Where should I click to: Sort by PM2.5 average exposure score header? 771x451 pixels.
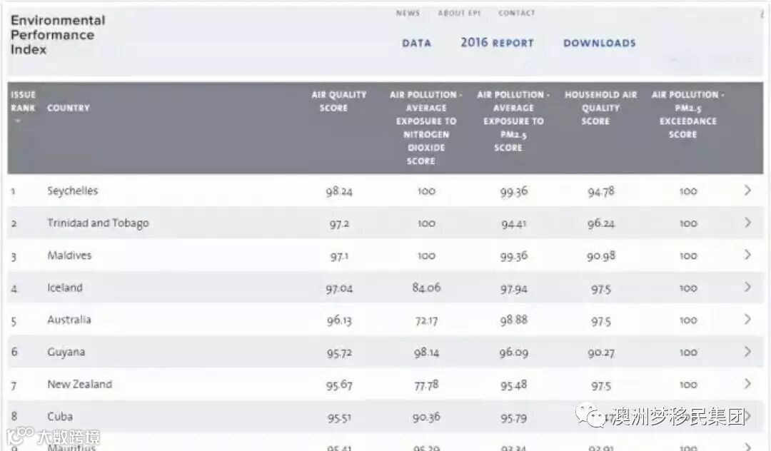513,121
